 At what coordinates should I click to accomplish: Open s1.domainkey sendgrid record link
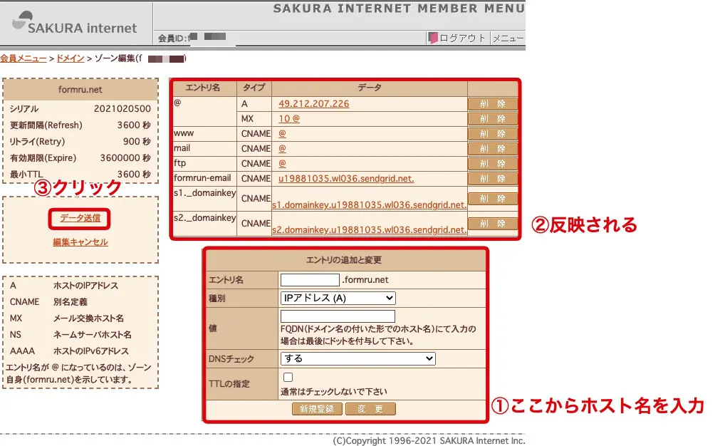pos(369,205)
